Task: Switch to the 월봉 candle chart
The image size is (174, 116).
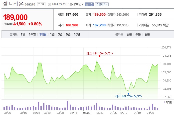Action: pos(147,34)
